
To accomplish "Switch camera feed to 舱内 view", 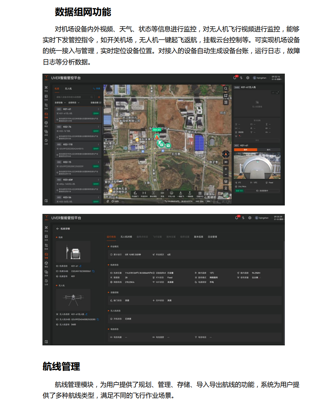I will pyautogui.click(x=268, y=150).
